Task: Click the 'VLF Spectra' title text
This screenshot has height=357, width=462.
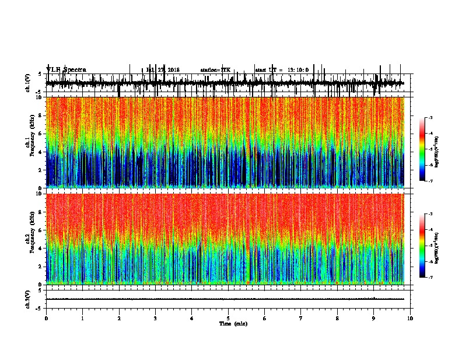Action: point(66,69)
